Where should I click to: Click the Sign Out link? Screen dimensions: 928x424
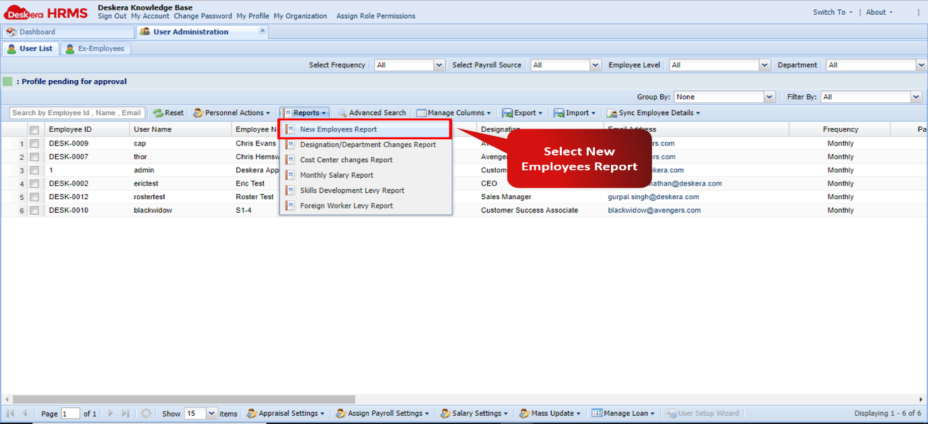click(x=112, y=16)
